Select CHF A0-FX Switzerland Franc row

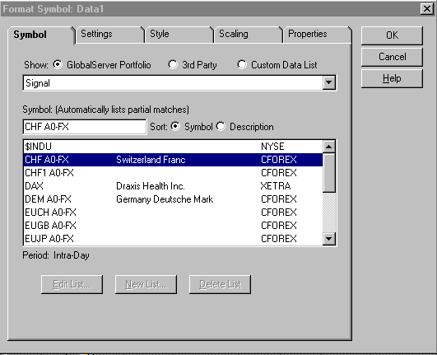click(x=173, y=160)
